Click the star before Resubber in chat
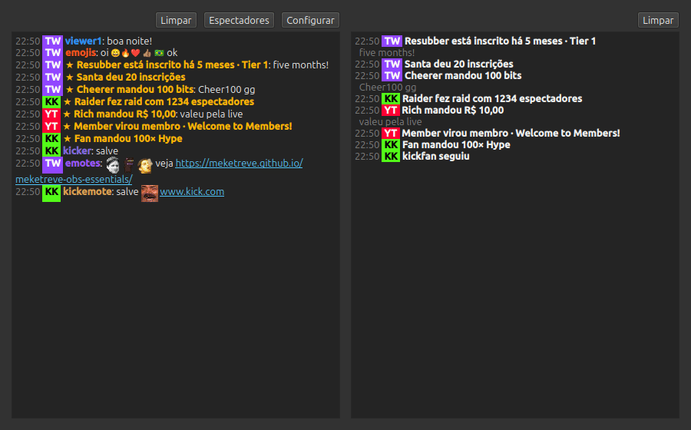 tap(69, 65)
